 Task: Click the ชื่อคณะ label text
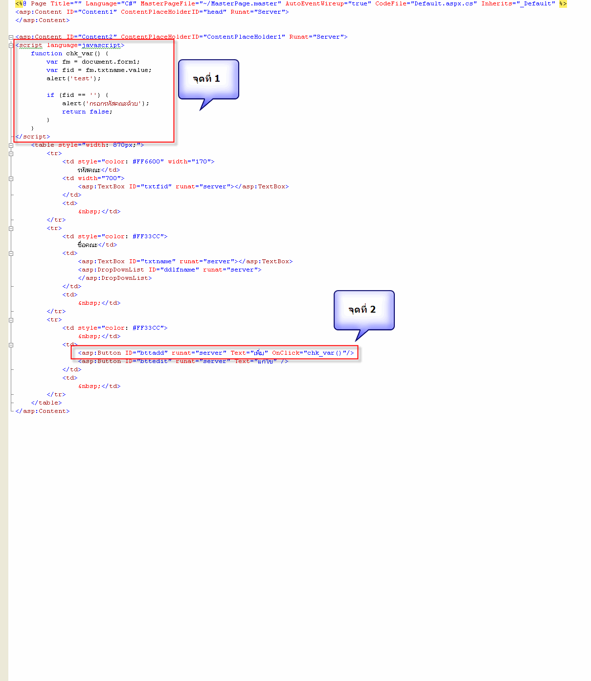[x=88, y=245]
